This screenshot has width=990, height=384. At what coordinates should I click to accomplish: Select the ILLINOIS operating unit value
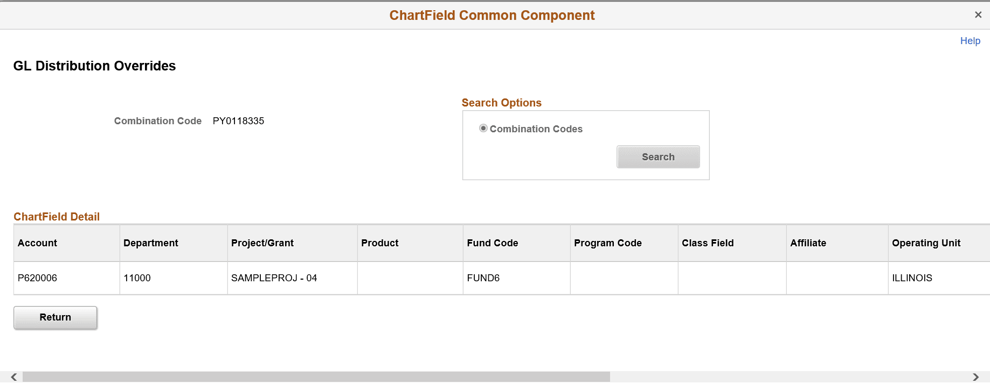912,278
